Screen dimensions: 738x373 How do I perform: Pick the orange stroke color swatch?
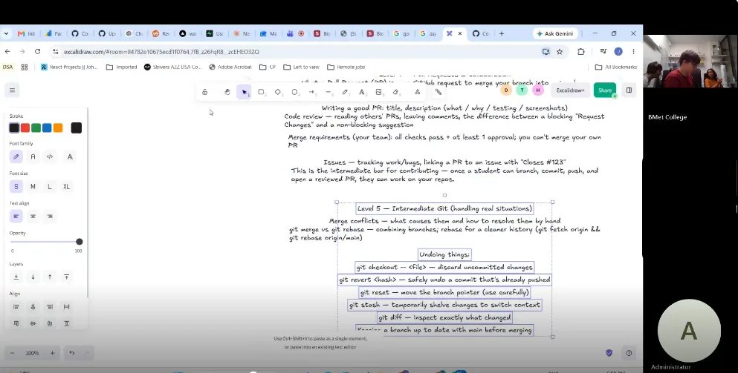(x=58, y=128)
